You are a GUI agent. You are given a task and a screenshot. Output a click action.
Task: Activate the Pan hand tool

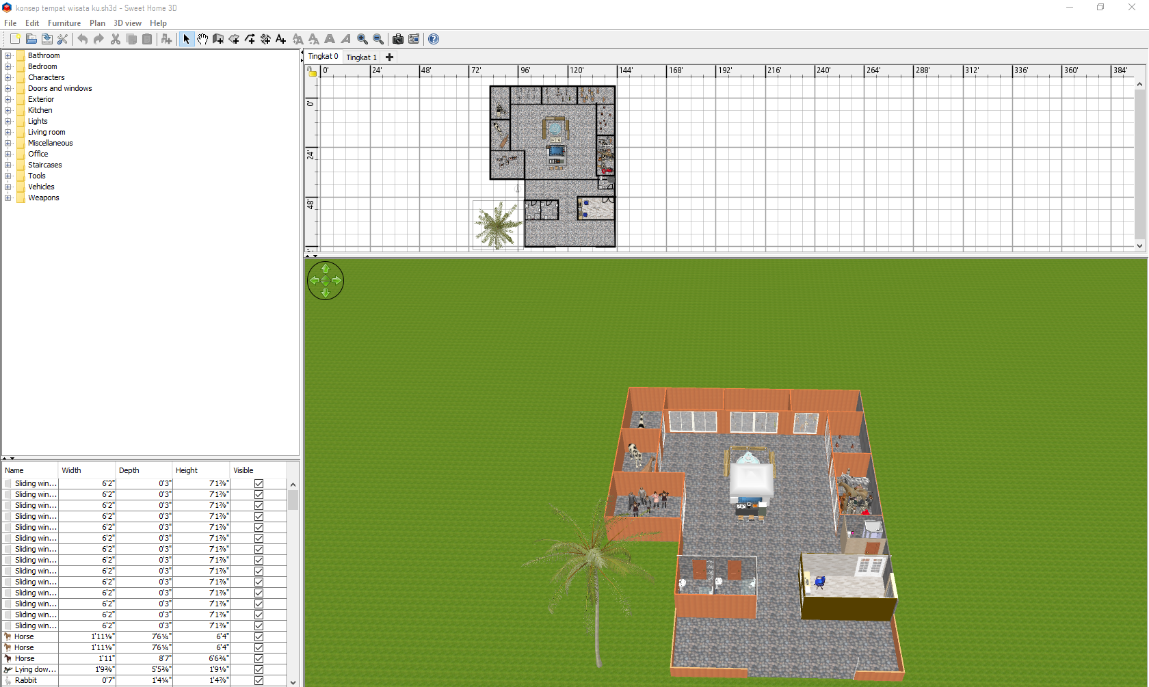coord(202,39)
